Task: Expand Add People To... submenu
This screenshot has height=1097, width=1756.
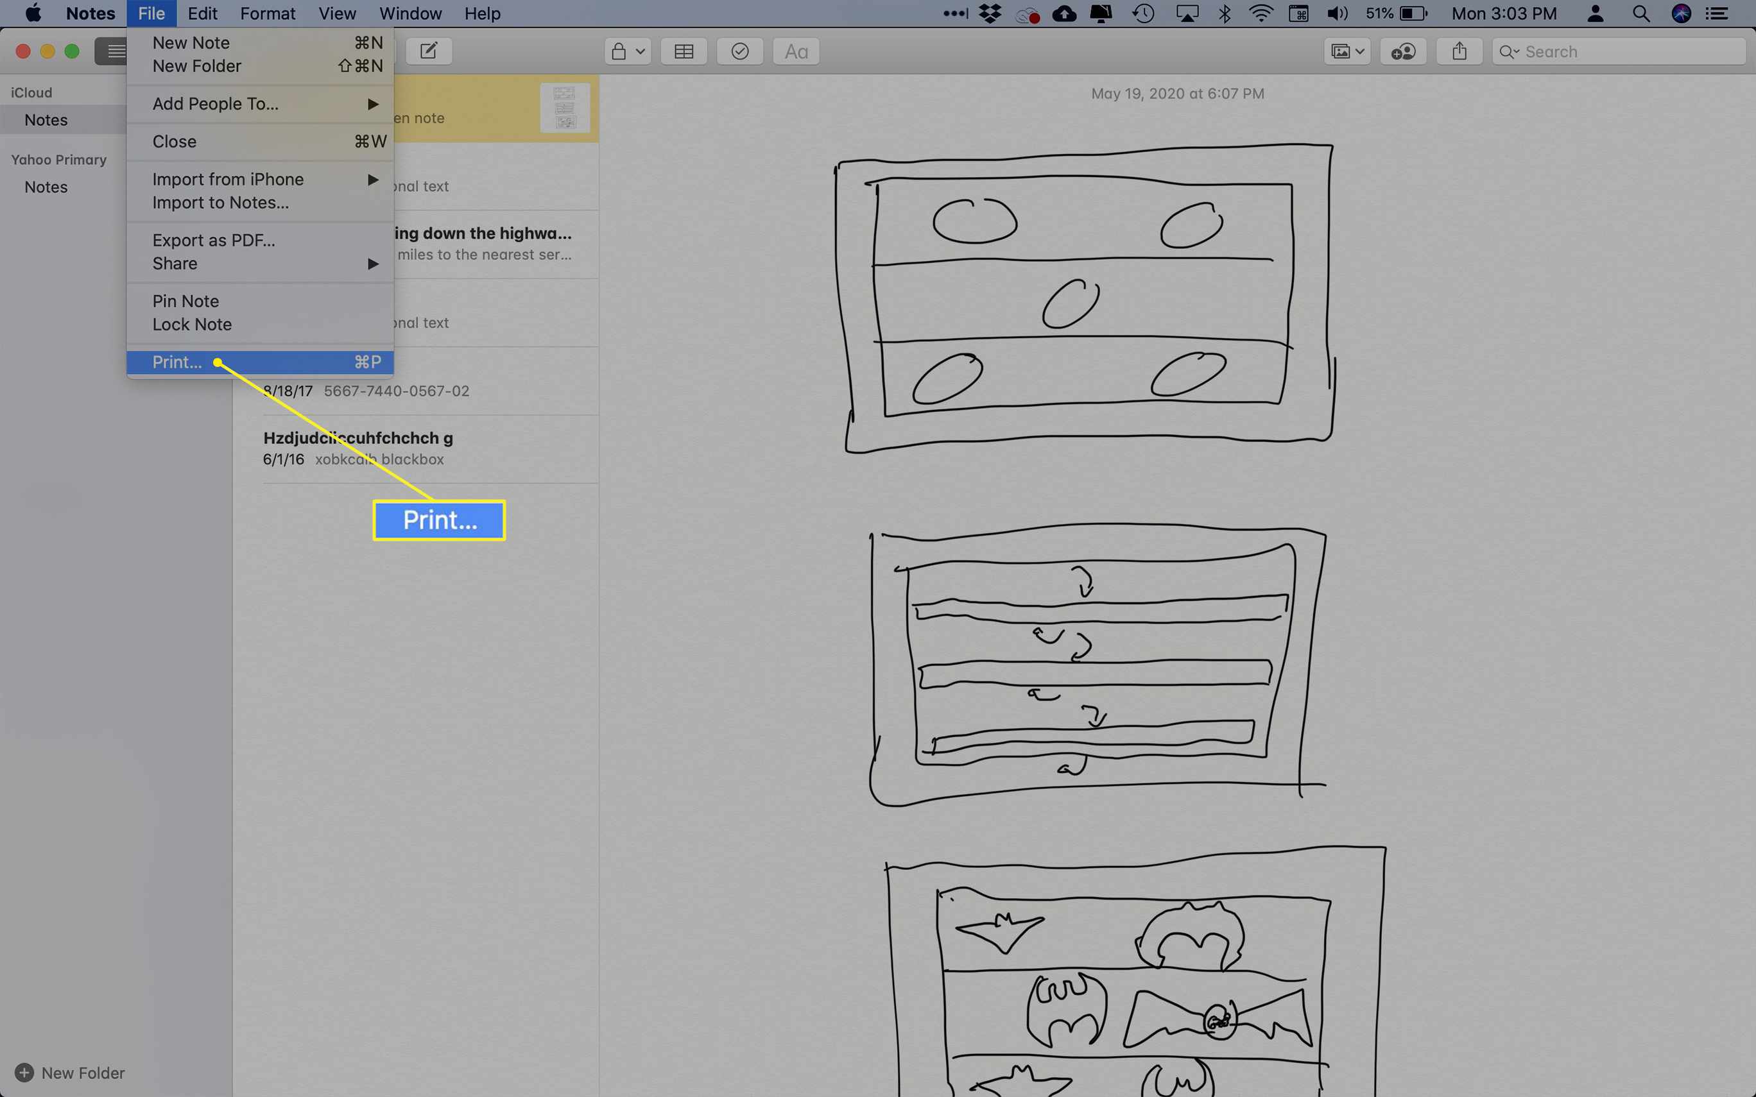Action: pyautogui.click(x=261, y=103)
